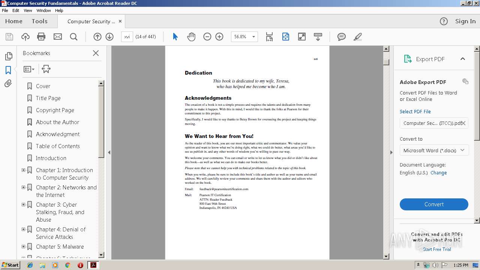Activate the Selection arrow tool

point(175,37)
